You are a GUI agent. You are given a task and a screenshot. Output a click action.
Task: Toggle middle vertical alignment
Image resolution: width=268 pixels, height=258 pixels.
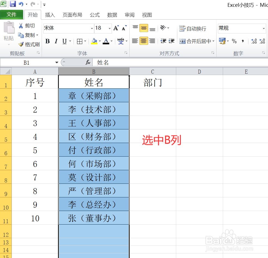[x=144, y=28]
